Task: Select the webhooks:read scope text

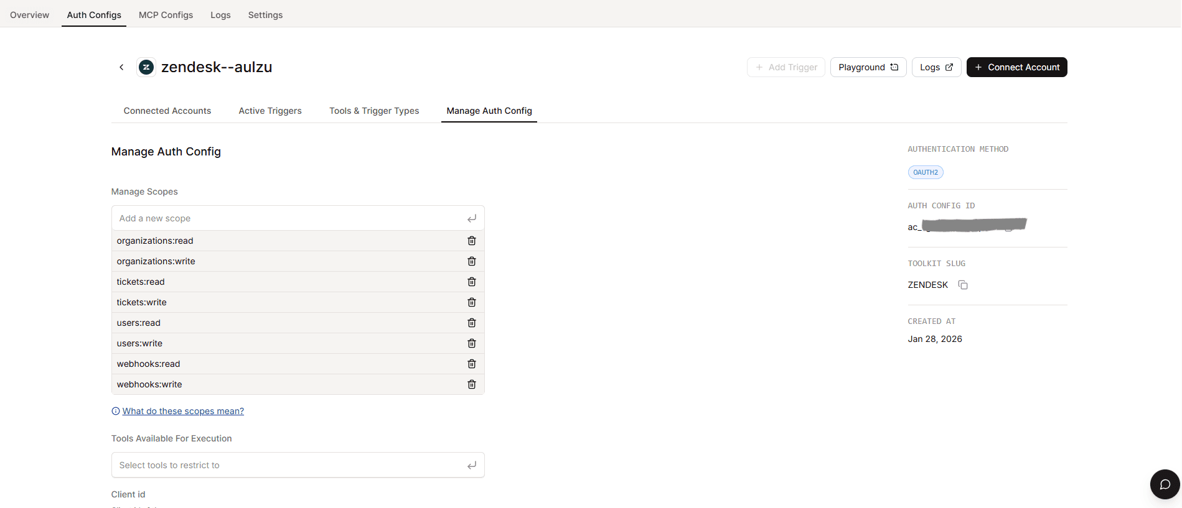Action: point(149,364)
